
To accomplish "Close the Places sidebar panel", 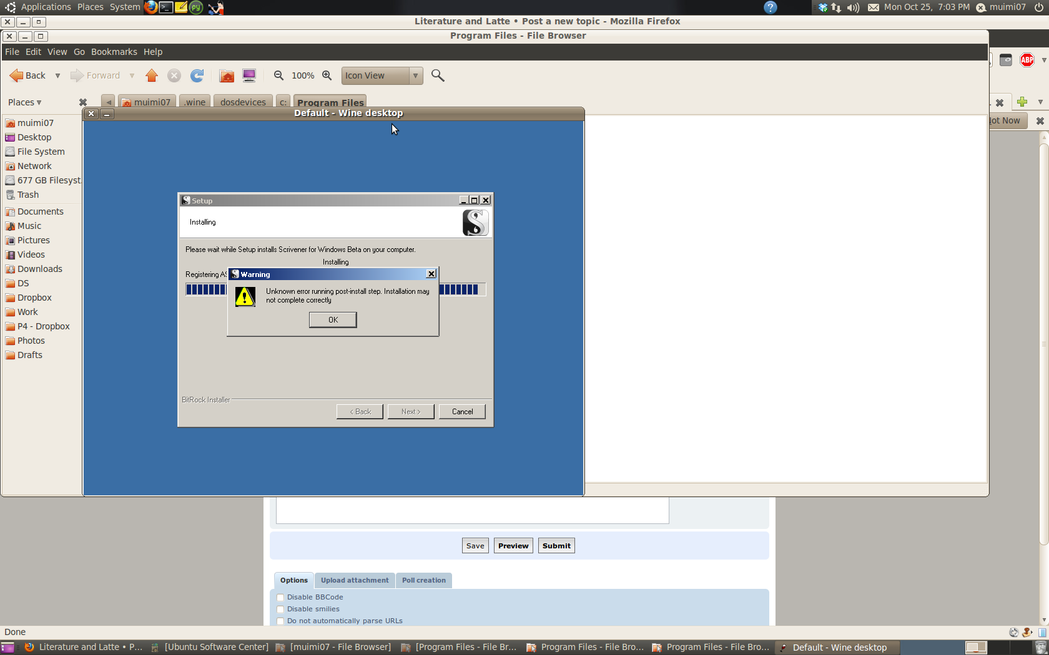I will (82, 102).
